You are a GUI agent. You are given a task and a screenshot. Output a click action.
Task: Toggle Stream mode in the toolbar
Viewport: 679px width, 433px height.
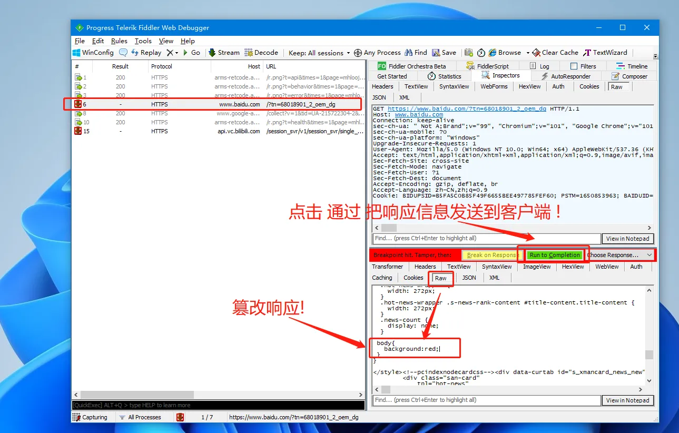(224, 53)
